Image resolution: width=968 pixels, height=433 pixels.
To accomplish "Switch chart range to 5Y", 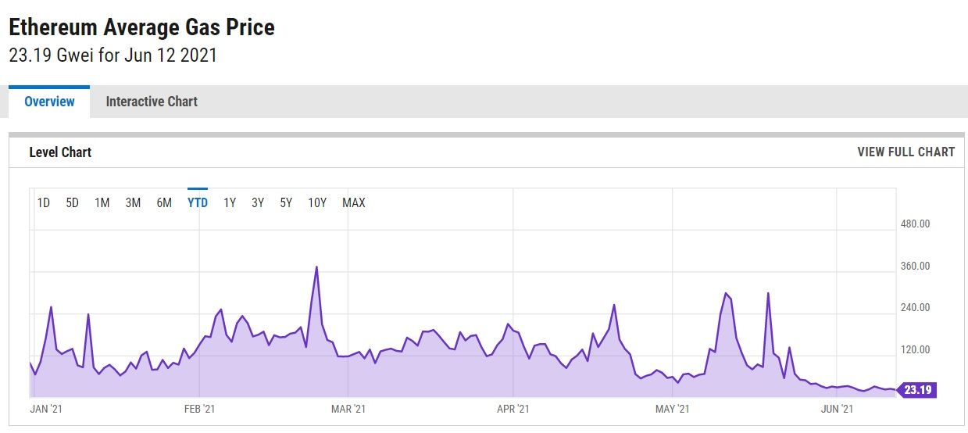I will 286,202.
